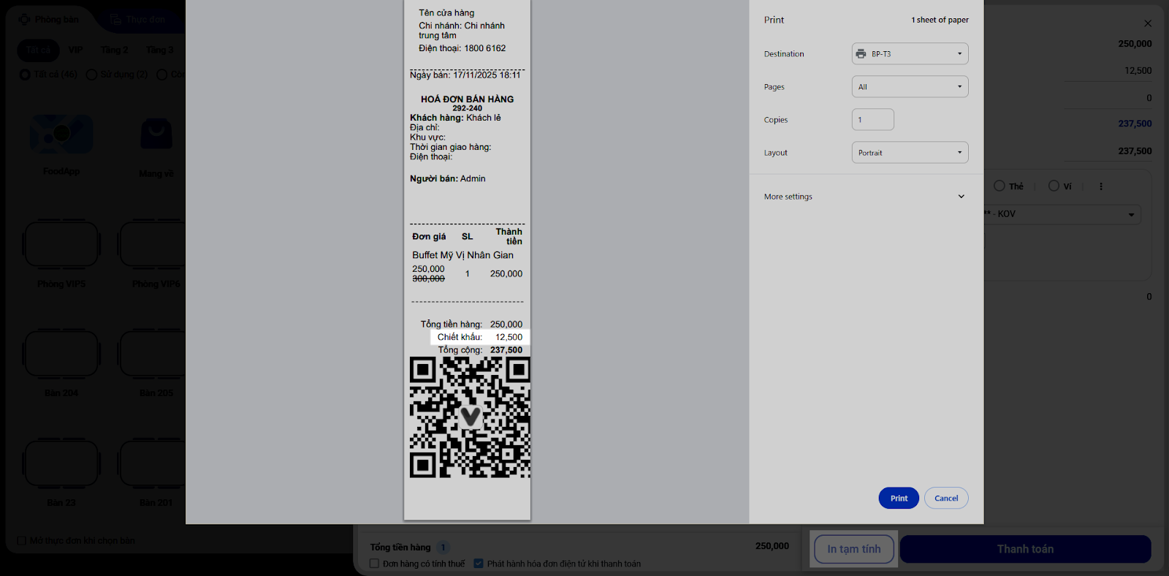1169x576 pixels.
Task: Select the Phòng VIP6 table icon
Action: coord(152,245)
